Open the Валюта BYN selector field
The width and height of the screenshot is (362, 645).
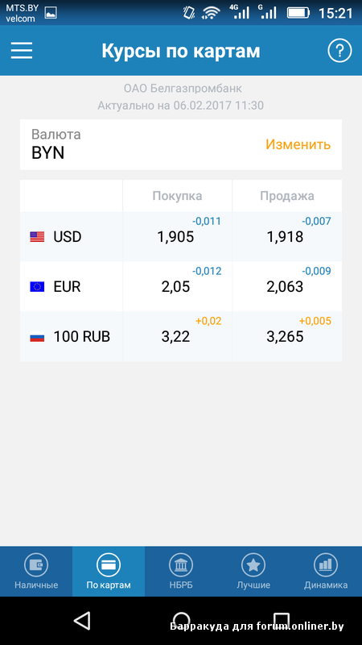coord(181,144)
